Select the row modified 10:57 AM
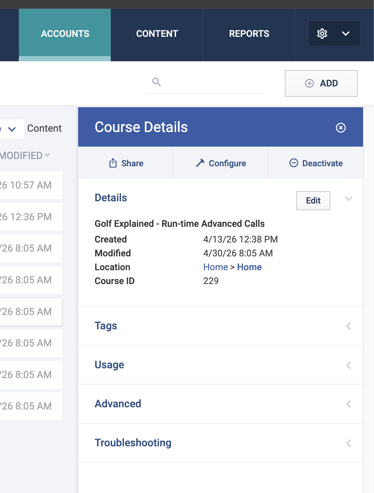Screen dimensions: 374x493 pos(31,185)
